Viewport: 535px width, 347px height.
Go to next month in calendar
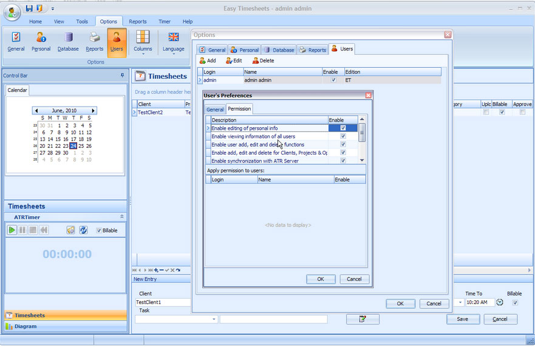tap(93, 111)
